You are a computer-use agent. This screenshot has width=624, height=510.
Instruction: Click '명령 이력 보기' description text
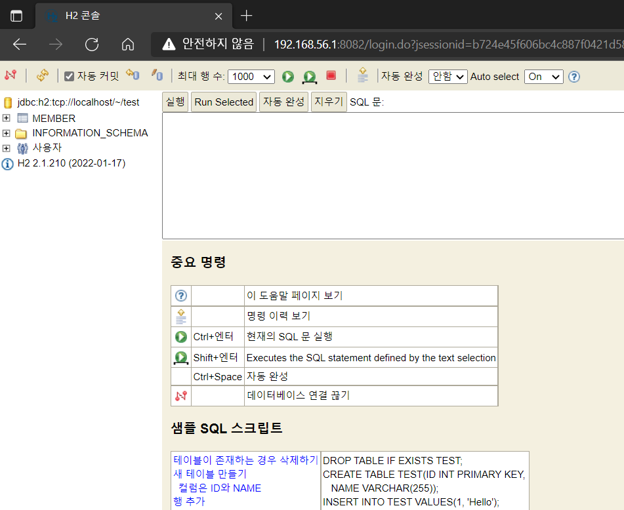[x=278, y=316]
